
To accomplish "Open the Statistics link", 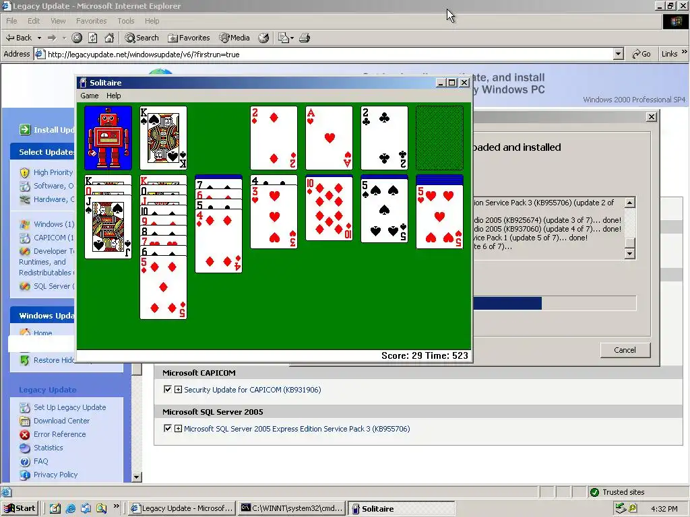I will coord(49,448).
